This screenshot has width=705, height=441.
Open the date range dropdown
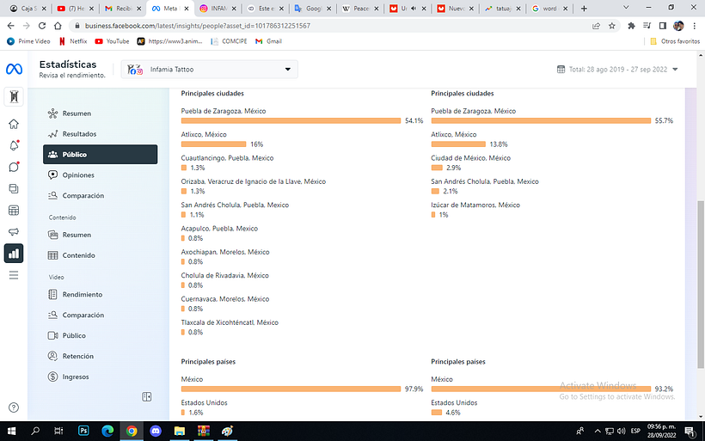pos(675,70)
